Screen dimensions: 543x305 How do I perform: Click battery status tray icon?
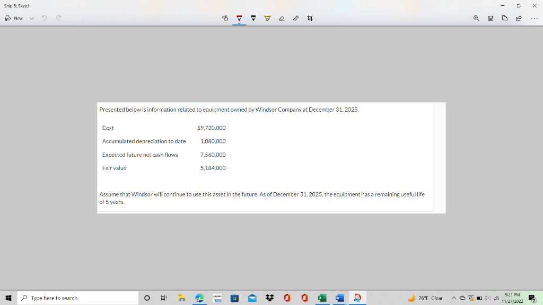[479, 298]
